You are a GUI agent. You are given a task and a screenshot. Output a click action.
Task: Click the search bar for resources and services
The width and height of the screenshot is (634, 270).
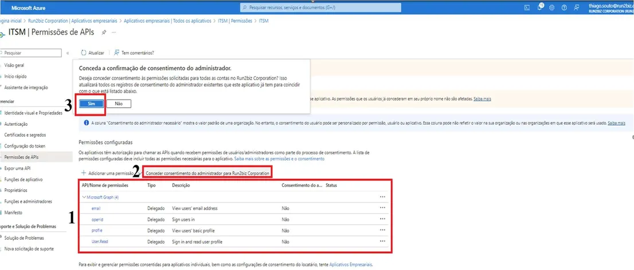[320, 7]
